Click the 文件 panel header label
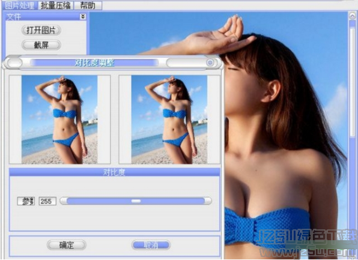Image resolution: width=358 pixels, height=260 pixels. [x=14, y=17]
